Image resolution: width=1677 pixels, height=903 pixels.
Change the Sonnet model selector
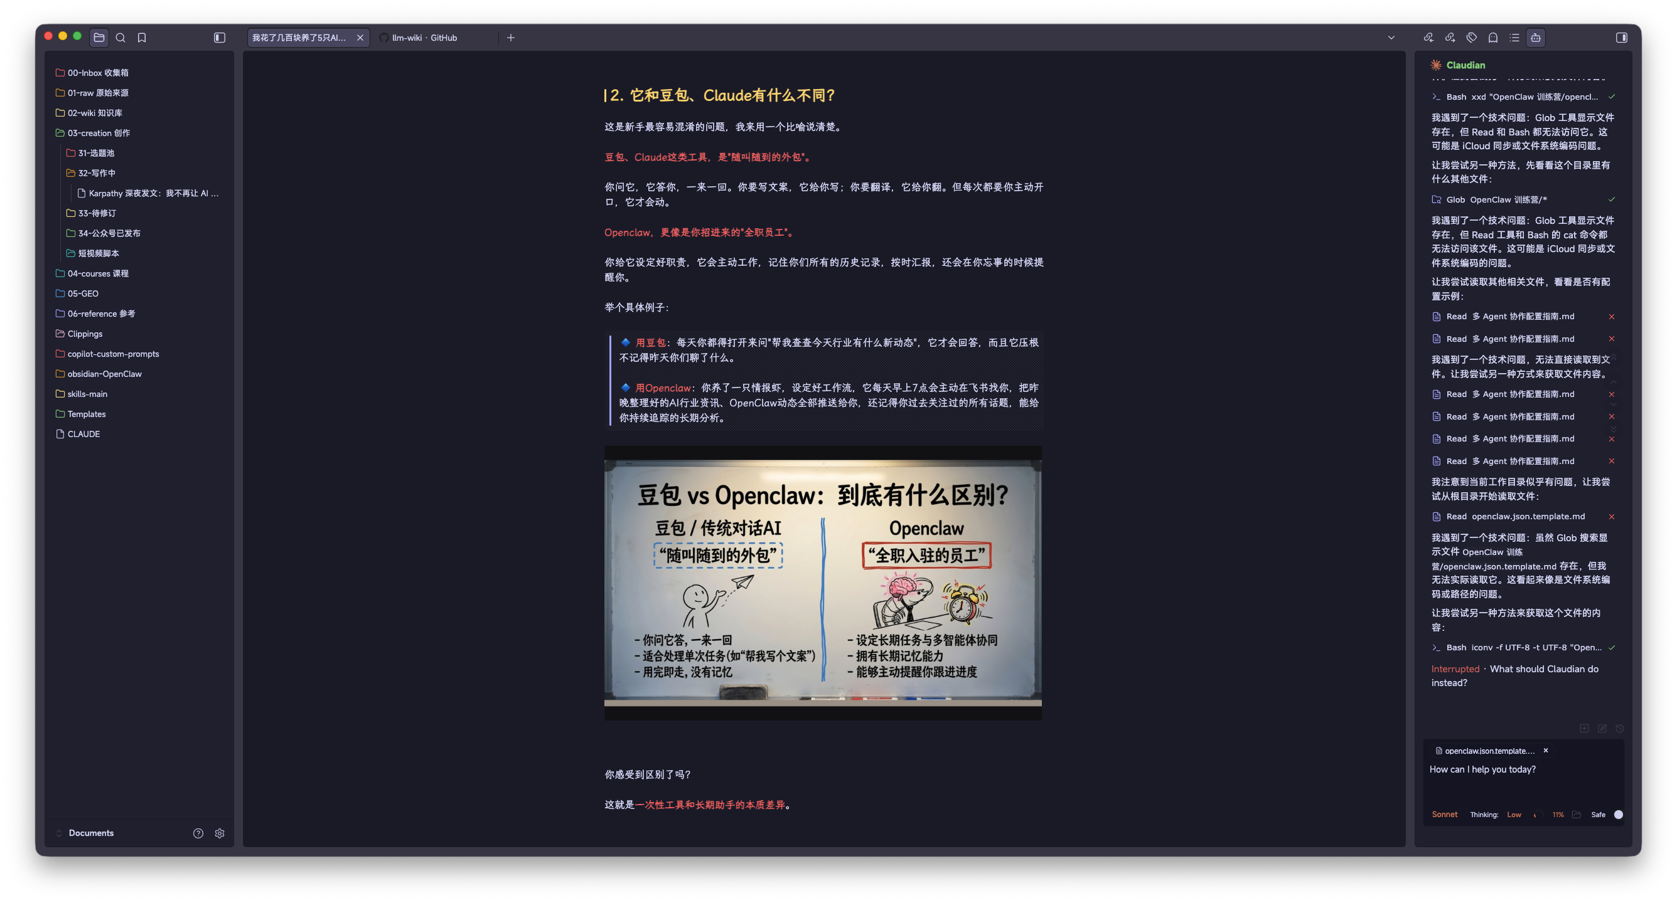1445,815
